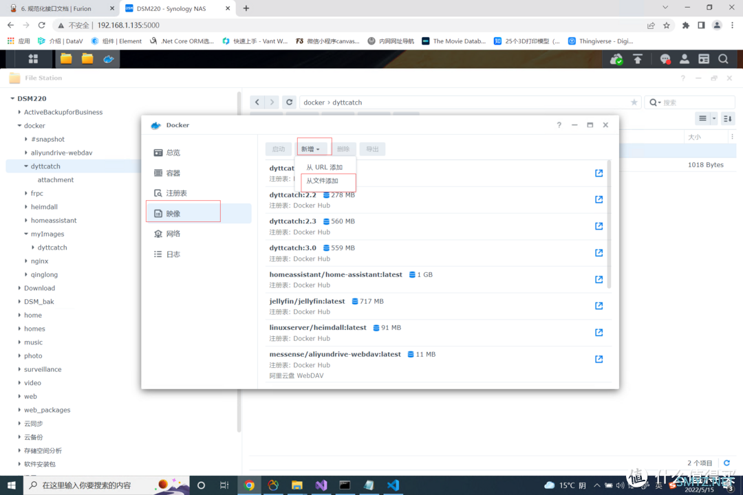This screenshot has width=743, height=495.
Task: Open the DSM notifications chat icon
Action: pos(665,59)
